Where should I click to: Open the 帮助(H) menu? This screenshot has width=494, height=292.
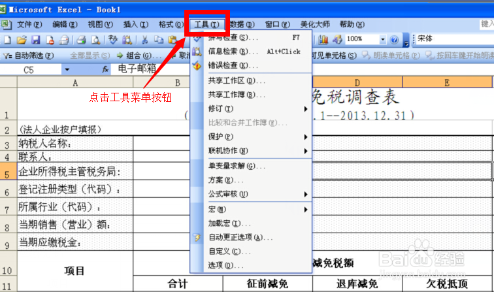[352, 24]
